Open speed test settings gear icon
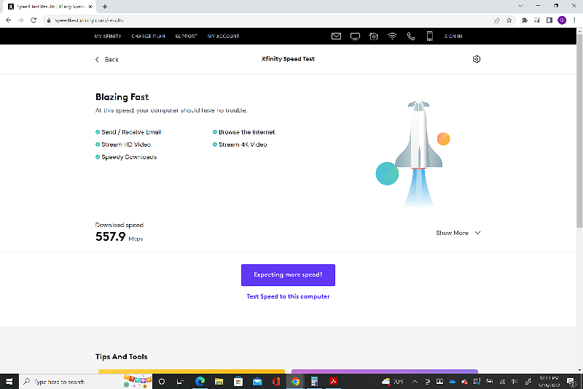 point(477,59)
